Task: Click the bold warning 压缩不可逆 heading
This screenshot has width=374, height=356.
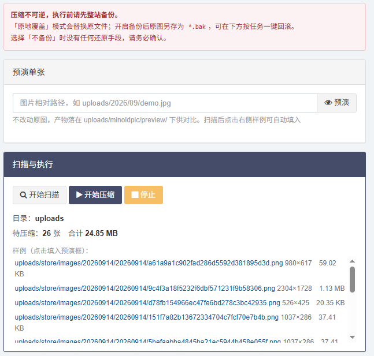Action: [65, 15]
